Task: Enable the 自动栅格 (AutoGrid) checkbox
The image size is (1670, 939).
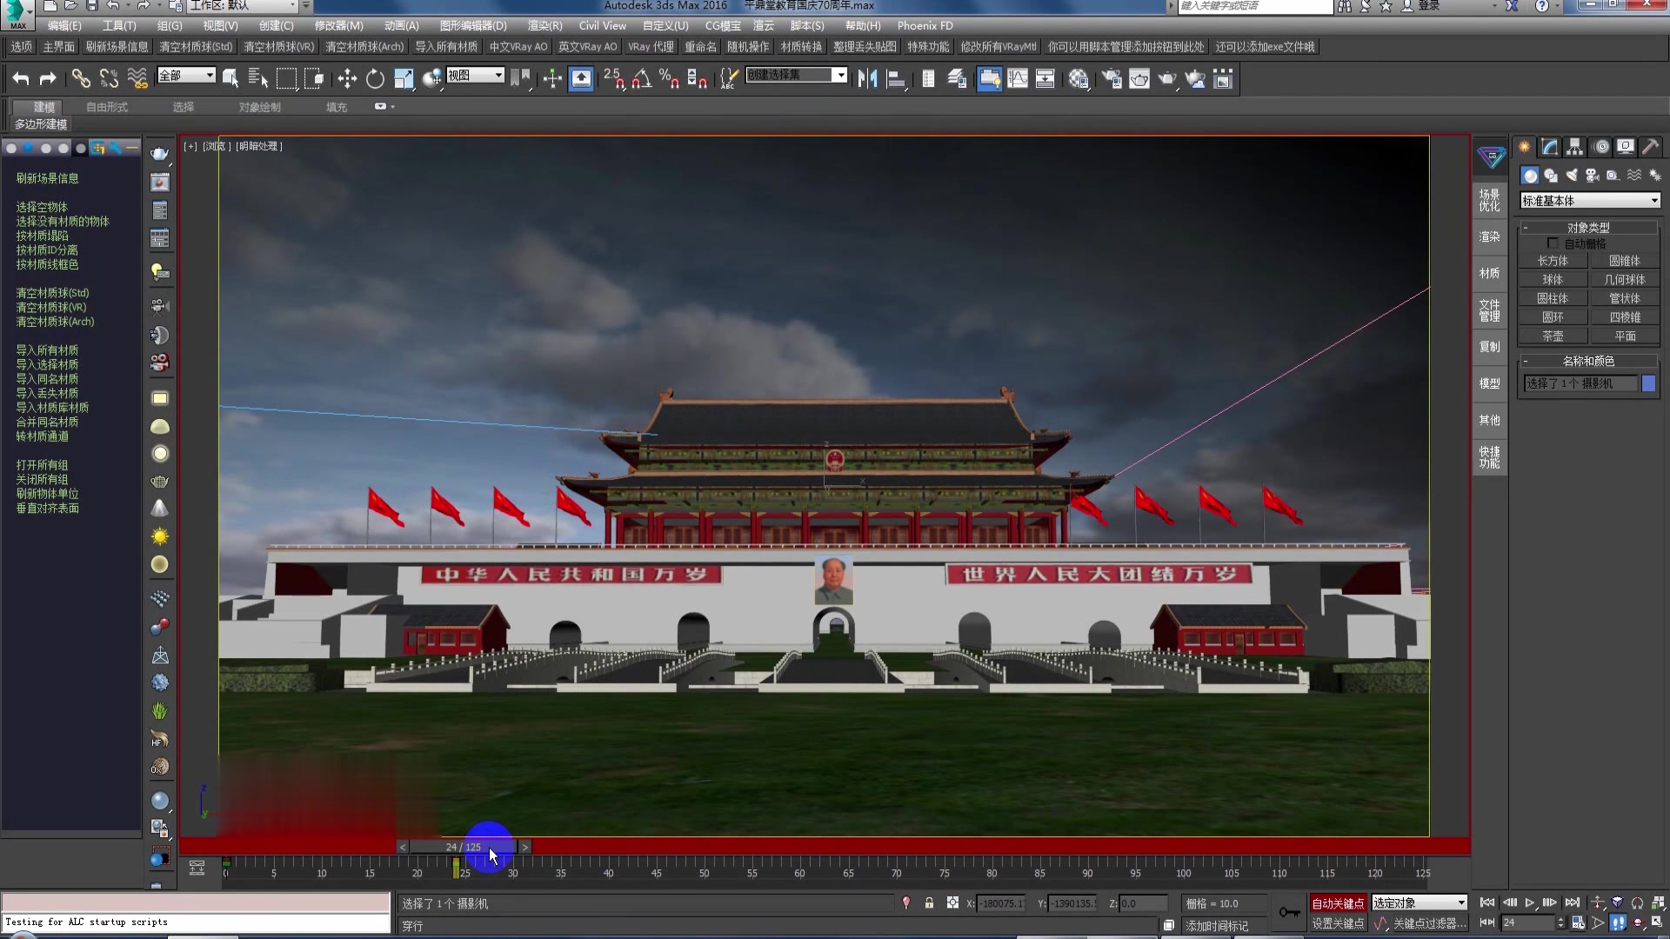Action: click(1554, 243)
